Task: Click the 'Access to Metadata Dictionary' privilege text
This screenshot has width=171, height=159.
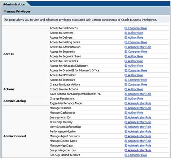Action: coord(69,66)
